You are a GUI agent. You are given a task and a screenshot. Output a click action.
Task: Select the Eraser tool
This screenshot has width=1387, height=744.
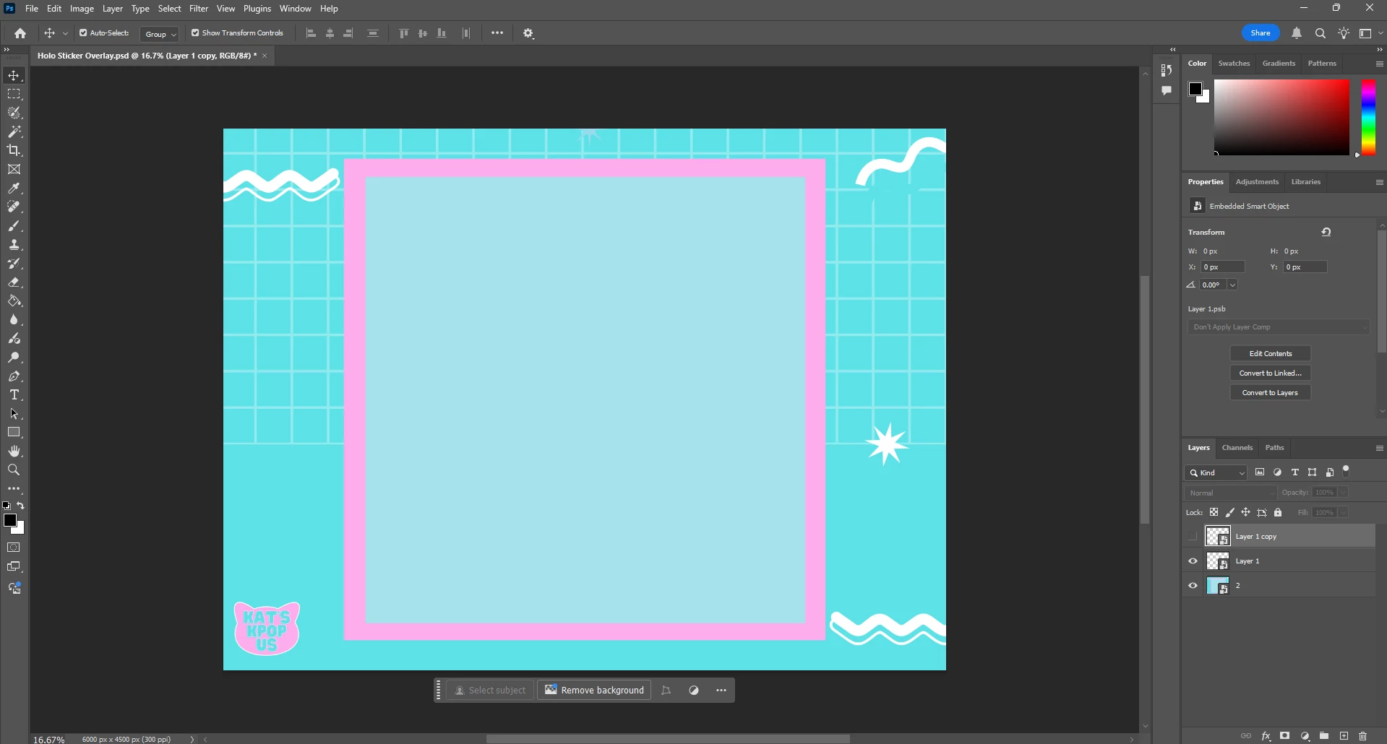[14, 282]
